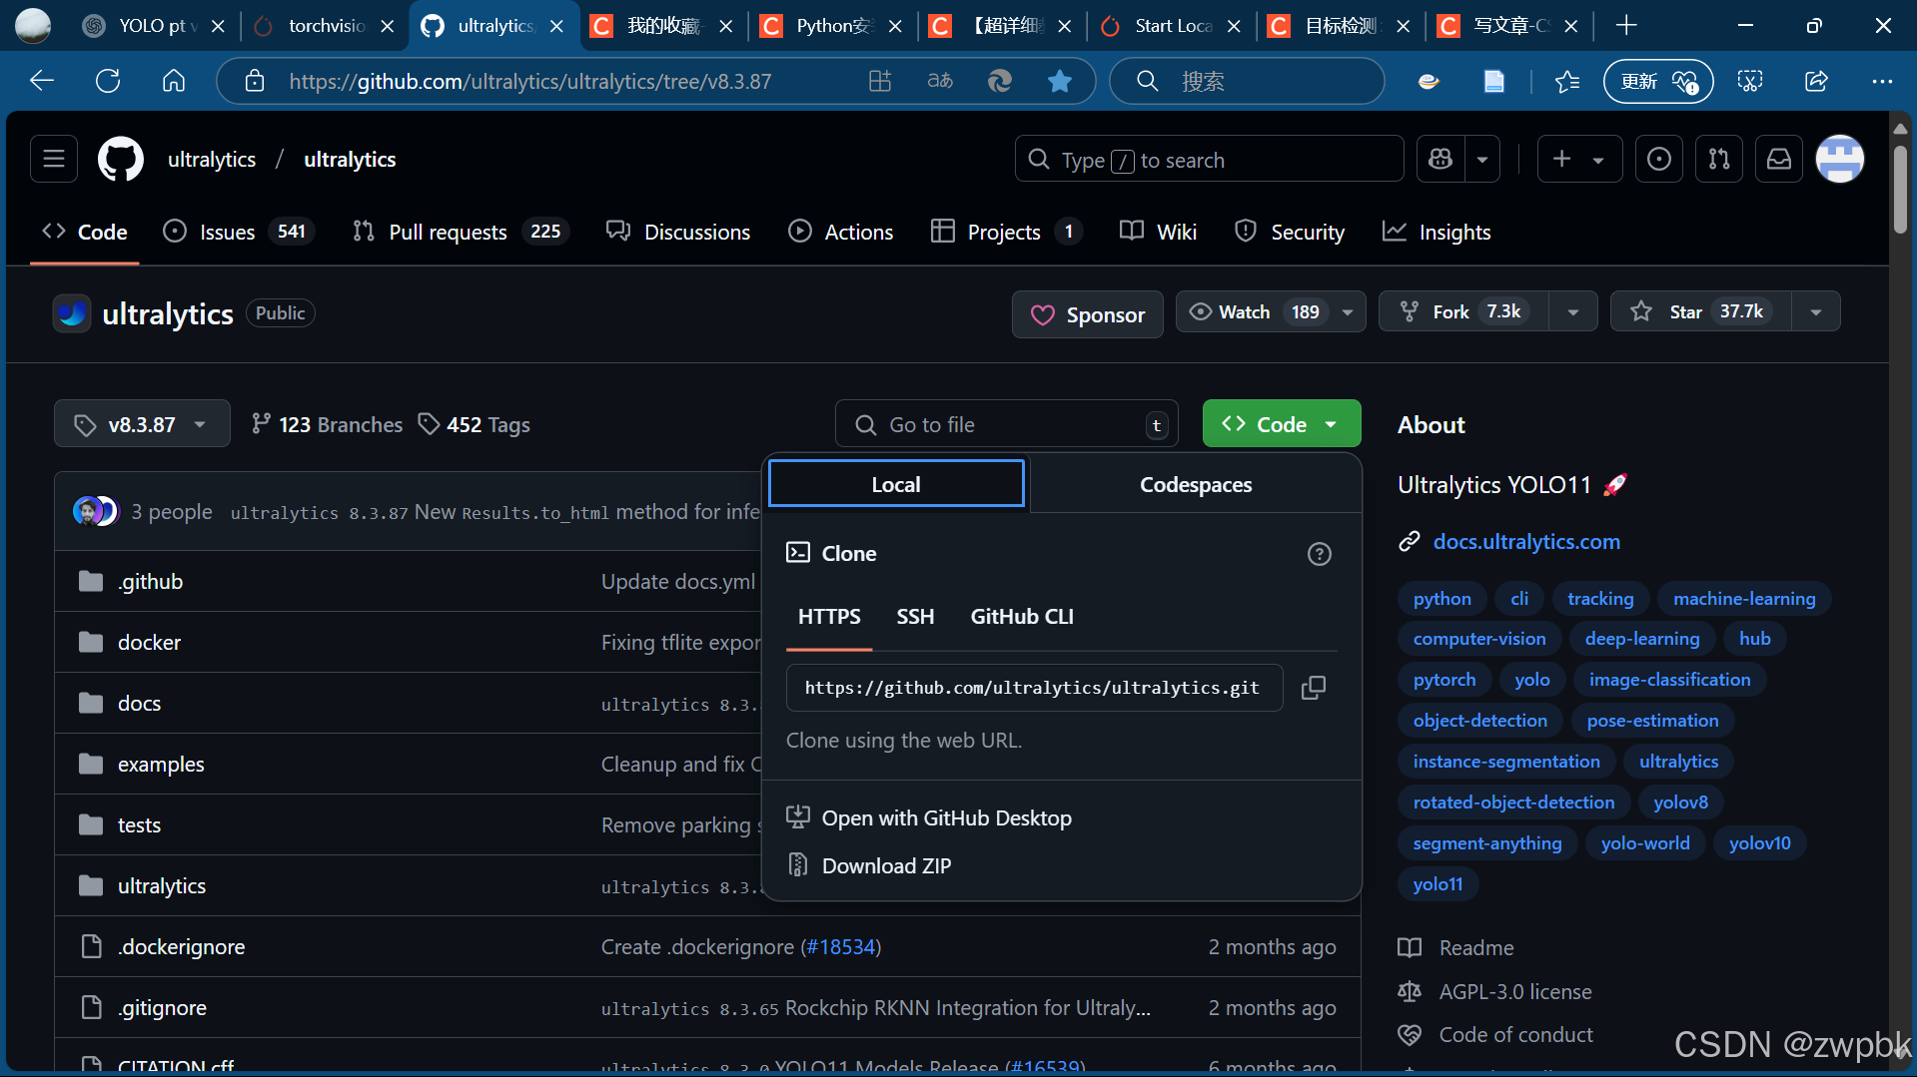Switch to the Pull requests tab
This screenshot has height=1077, width=1917.
[x=460, y=232]
